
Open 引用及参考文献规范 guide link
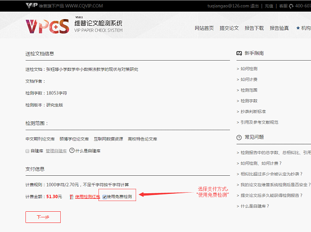pos(259,122)
